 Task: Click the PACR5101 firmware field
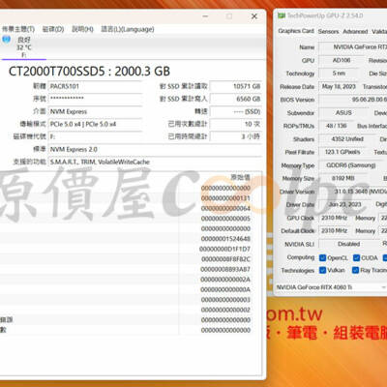(x=95, y=86)
